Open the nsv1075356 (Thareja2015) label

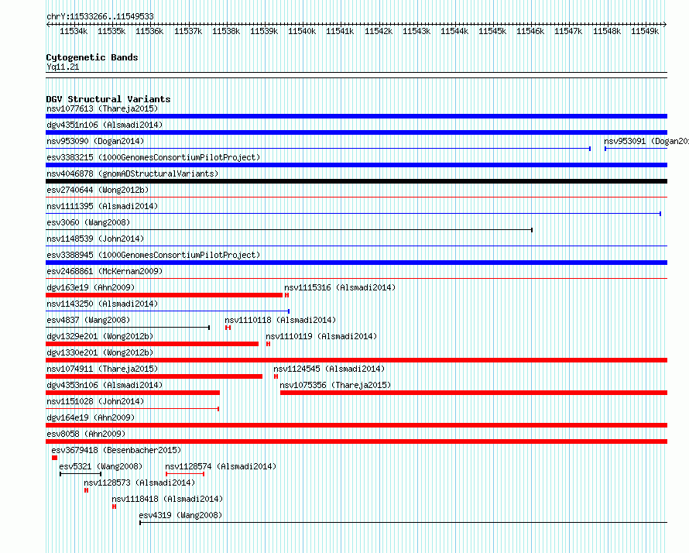point(335,385)
